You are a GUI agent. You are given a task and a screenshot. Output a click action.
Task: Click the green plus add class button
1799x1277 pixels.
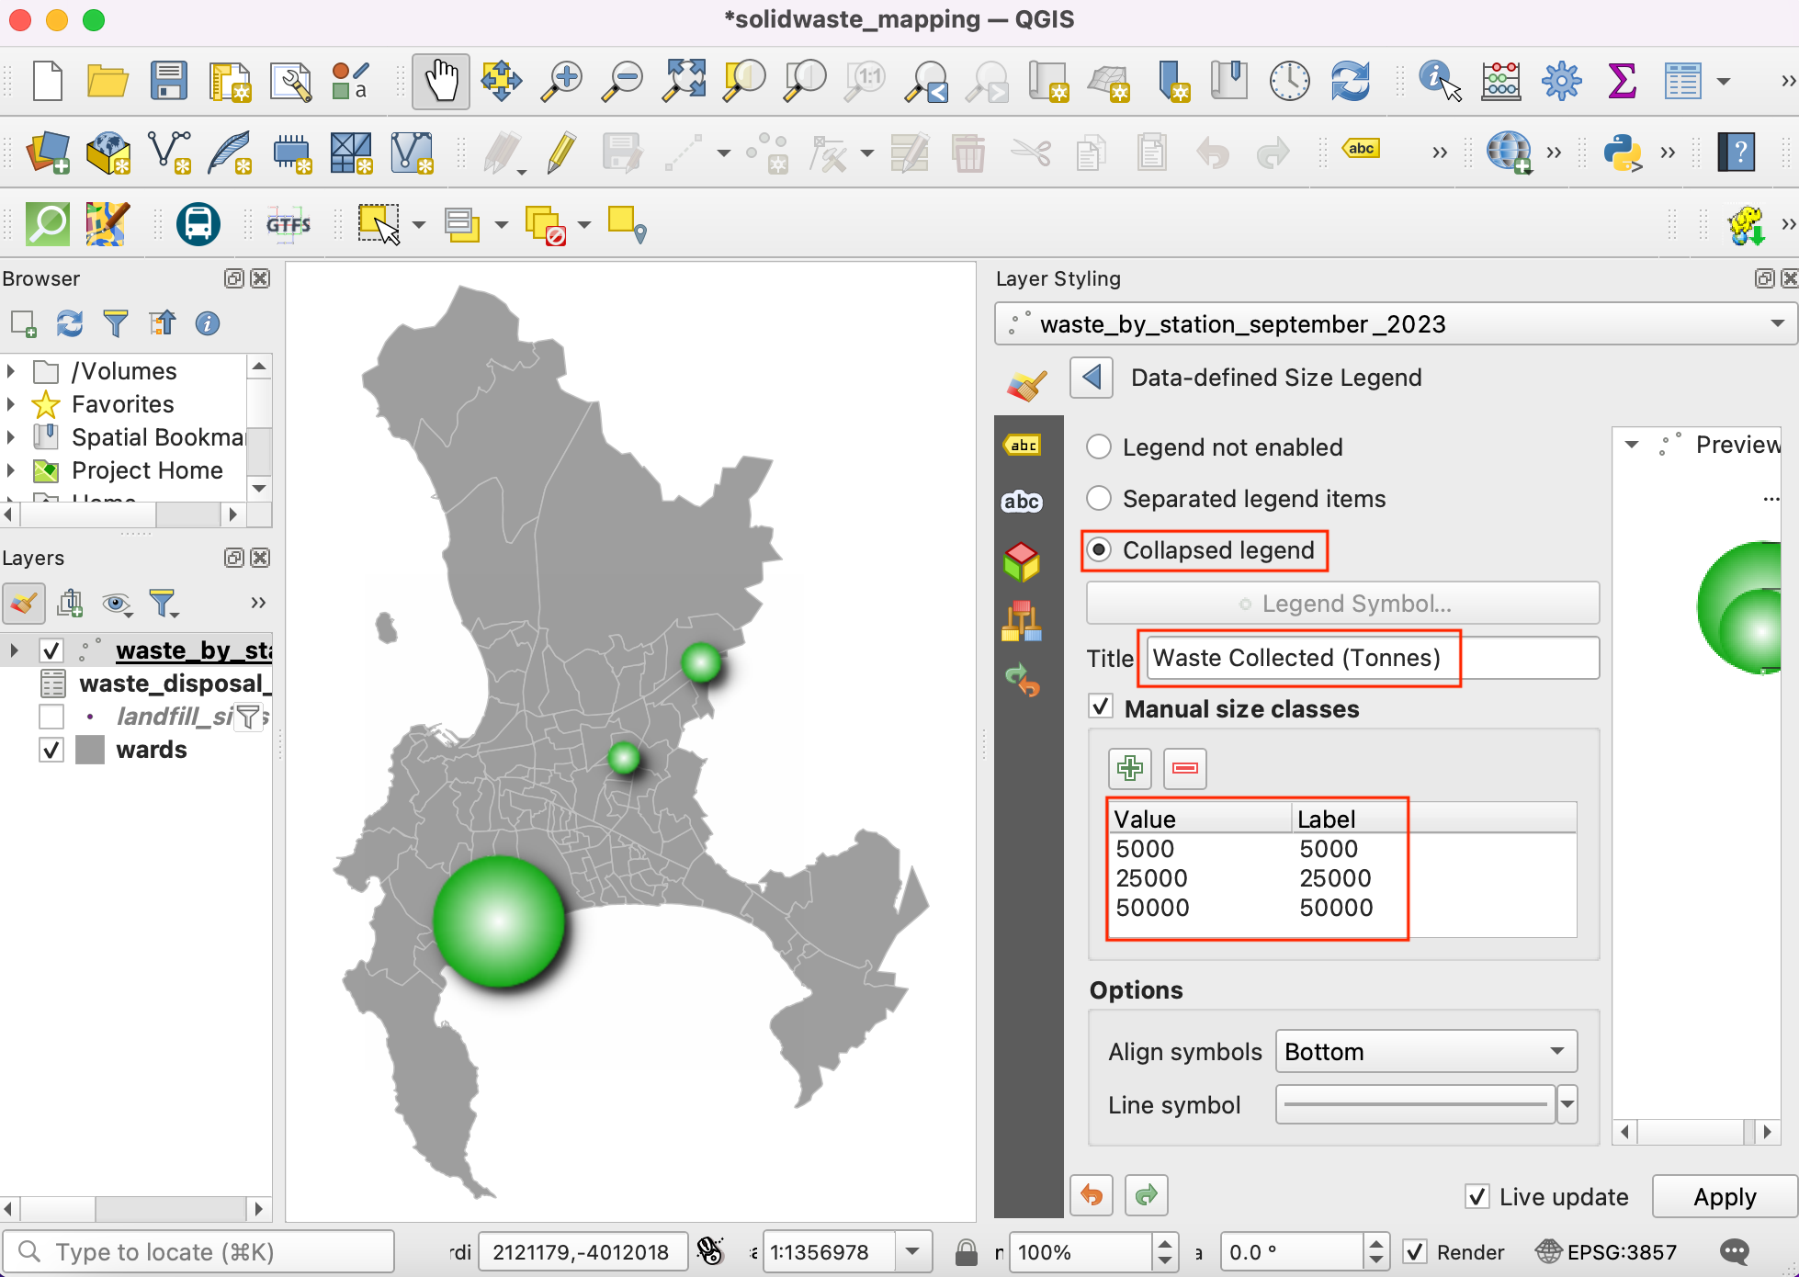pos(1129,768)
